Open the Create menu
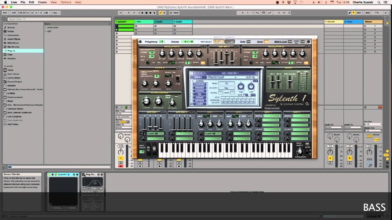The height and width of the screenshot is (220, 392). [42, 2]
